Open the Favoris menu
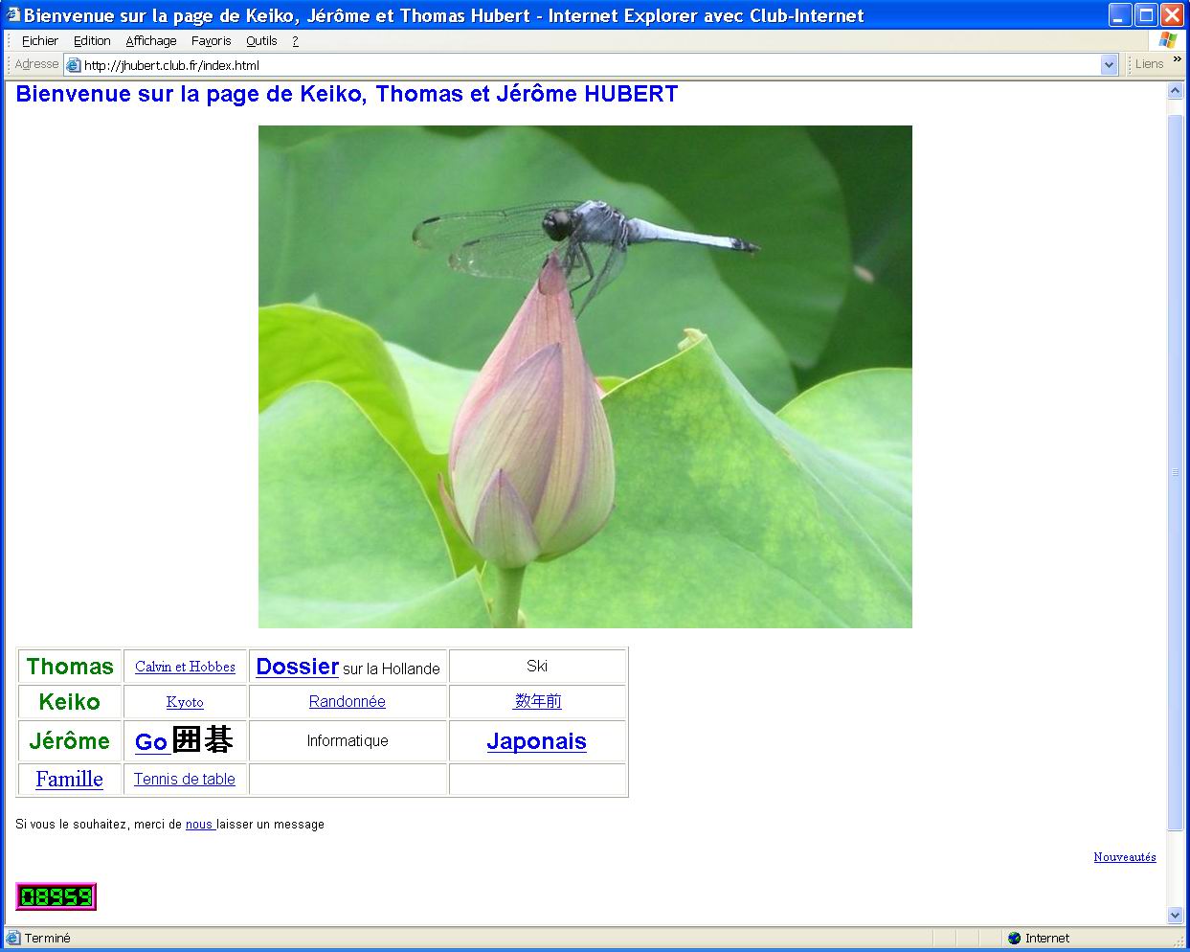 click(211, 41)
